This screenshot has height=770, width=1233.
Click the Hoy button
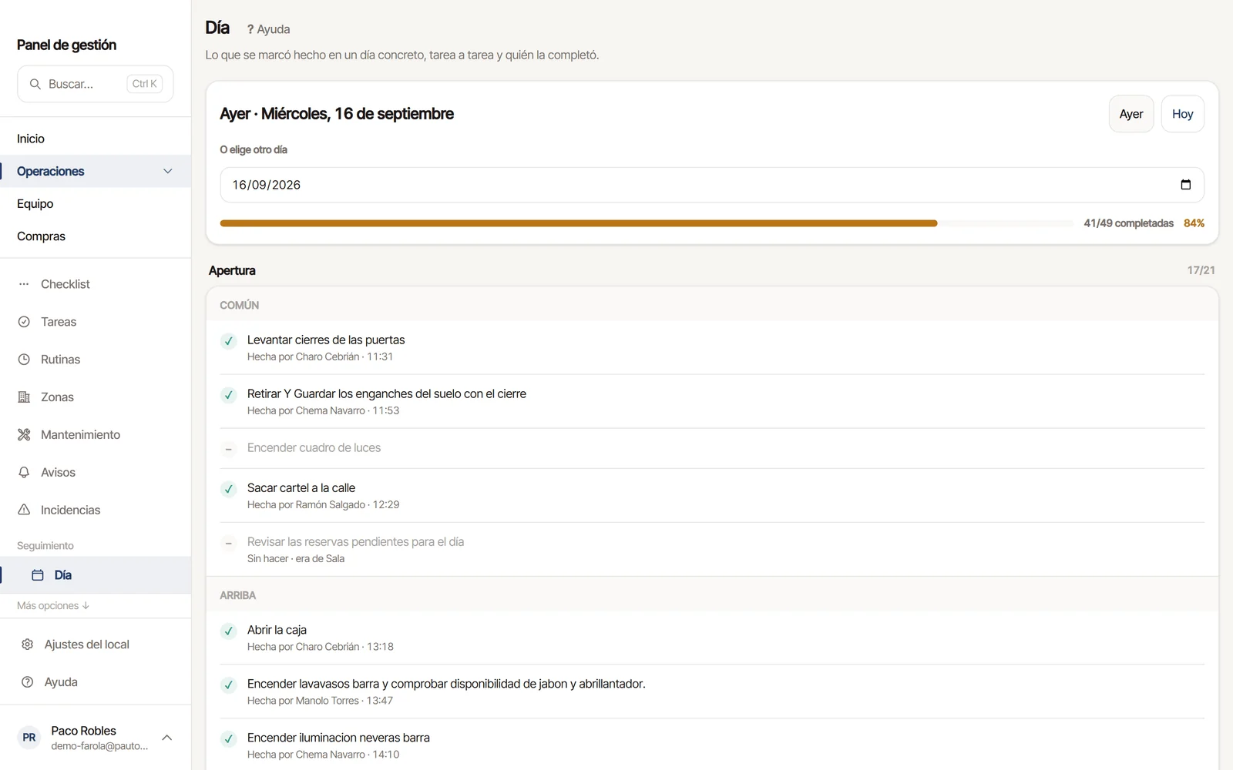[1183, 114]
